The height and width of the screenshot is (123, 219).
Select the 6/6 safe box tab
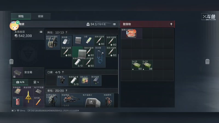[20, 82]
